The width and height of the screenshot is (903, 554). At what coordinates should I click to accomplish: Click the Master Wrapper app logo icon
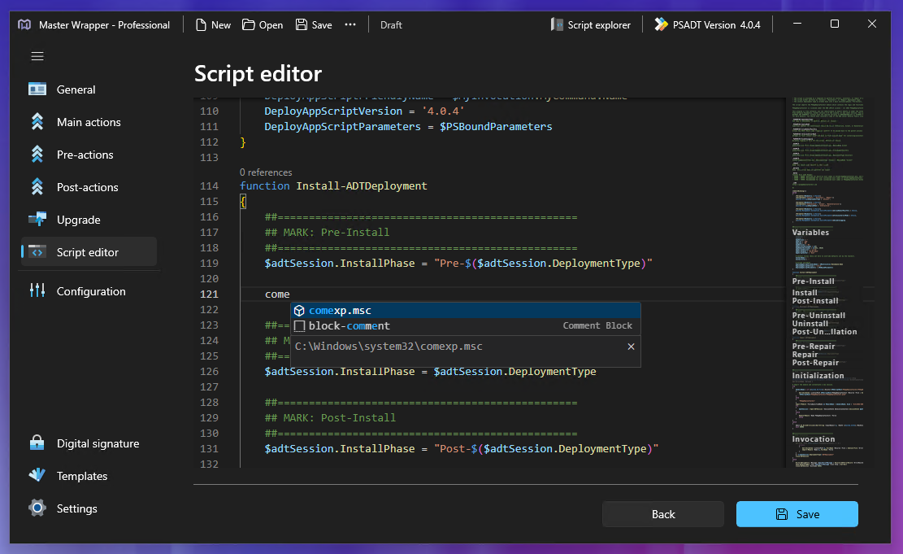[x=24, y=24]
